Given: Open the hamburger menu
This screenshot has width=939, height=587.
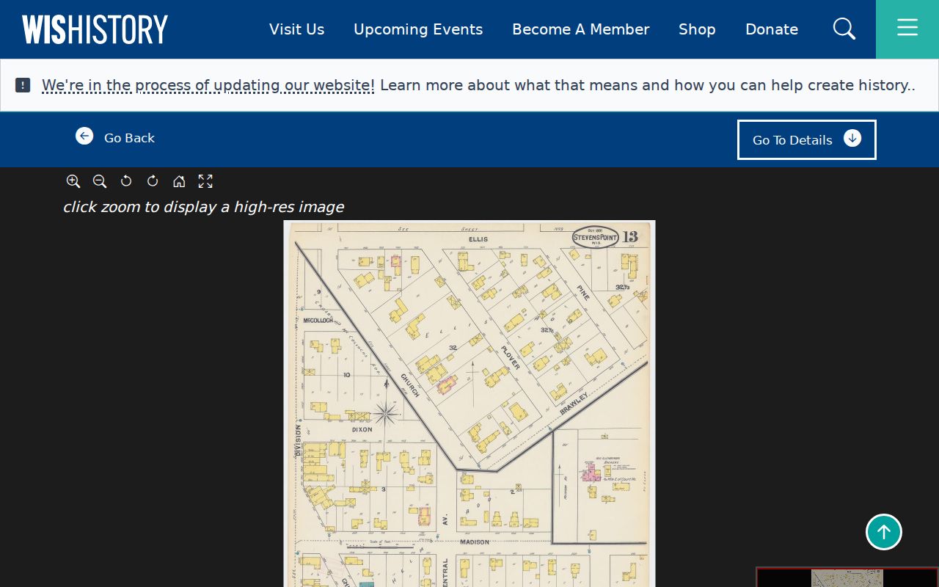Looking at the screenshot, I should [907, 29].
